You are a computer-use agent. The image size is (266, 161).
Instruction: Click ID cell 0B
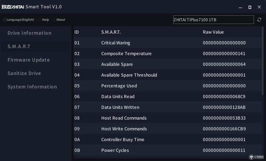(x=77, y=150)
